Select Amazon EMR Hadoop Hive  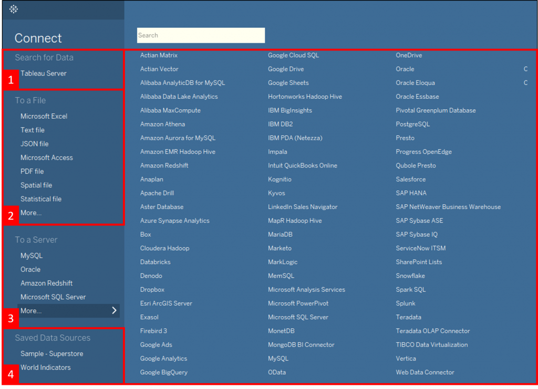(x=178, y=152)
